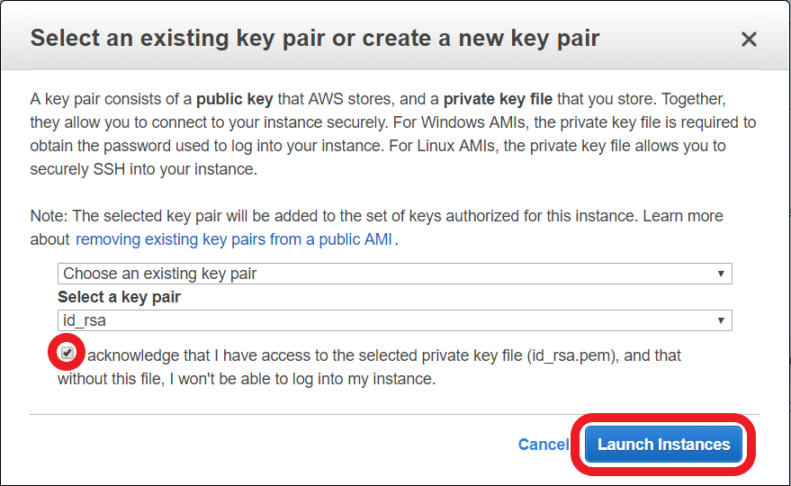Image resolution: width=791 pixels, height=486 pixels.
Task: Click the arrow of the key pair option dropdown
Action: (721, 274)
